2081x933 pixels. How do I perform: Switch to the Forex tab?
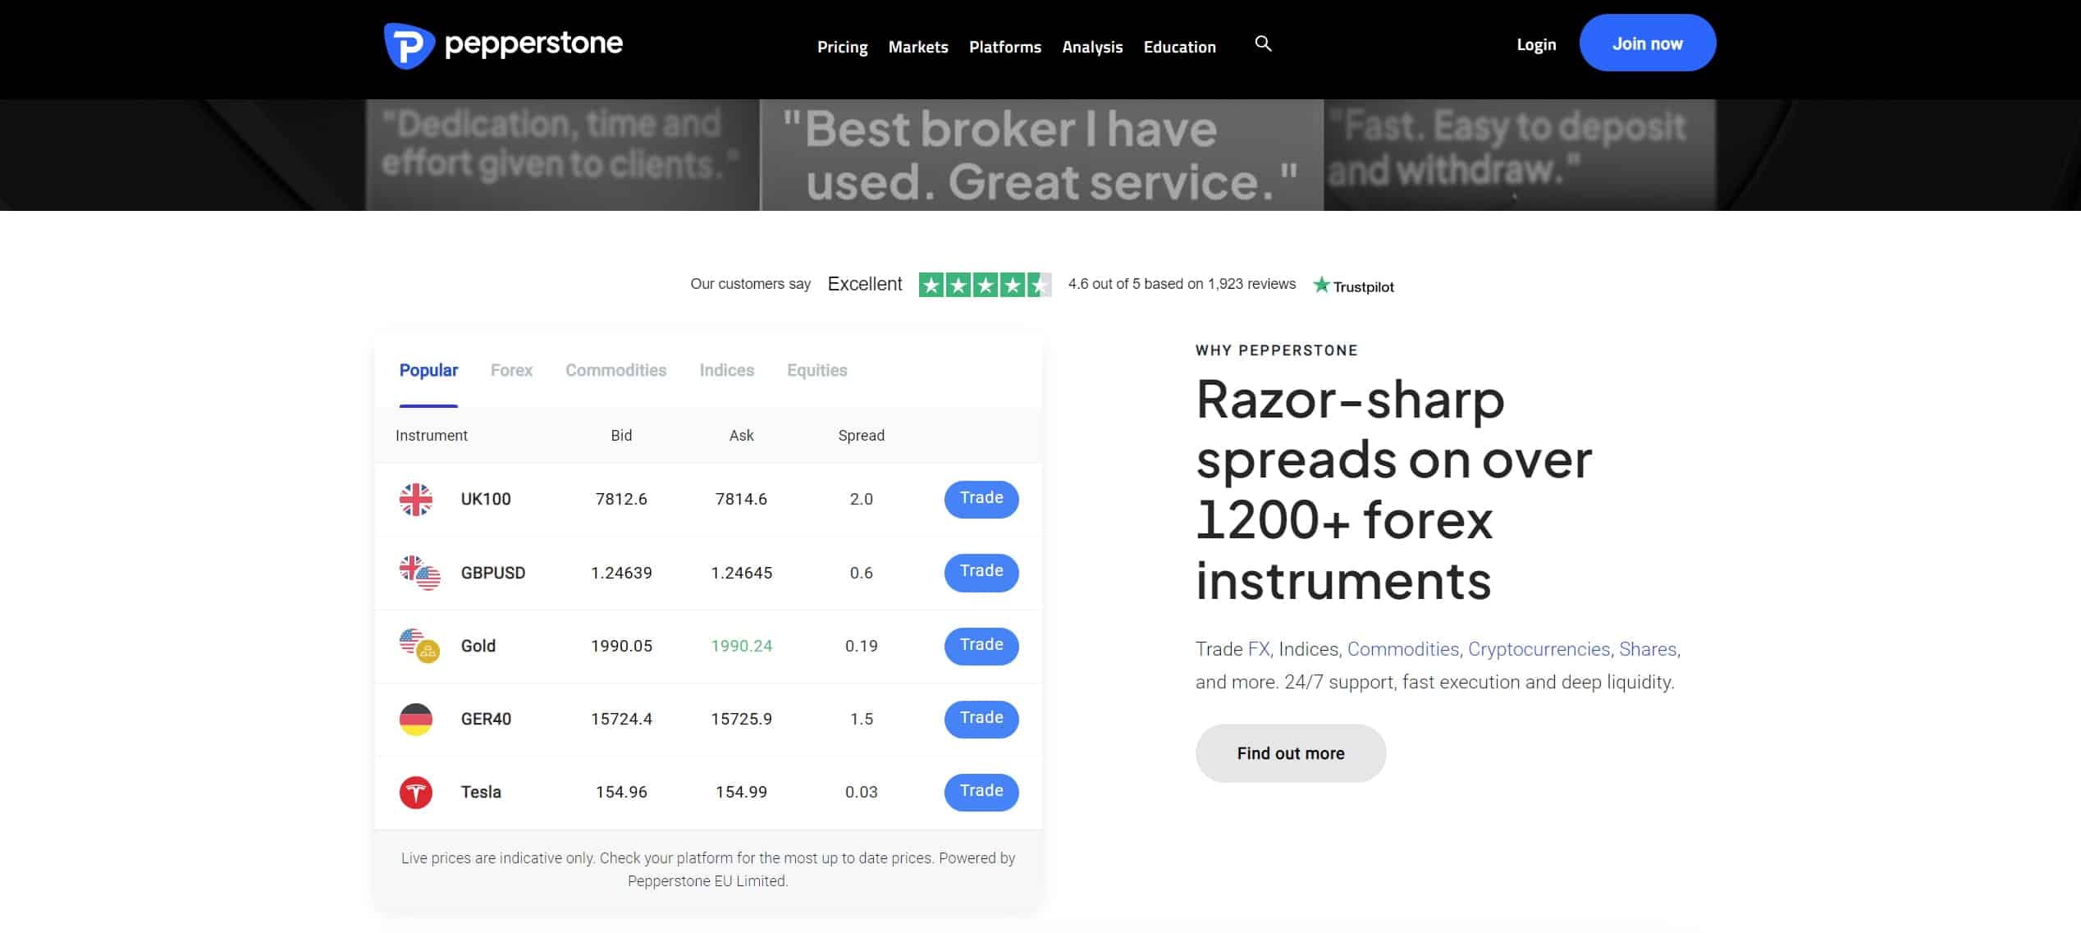[x=511, y=370]
